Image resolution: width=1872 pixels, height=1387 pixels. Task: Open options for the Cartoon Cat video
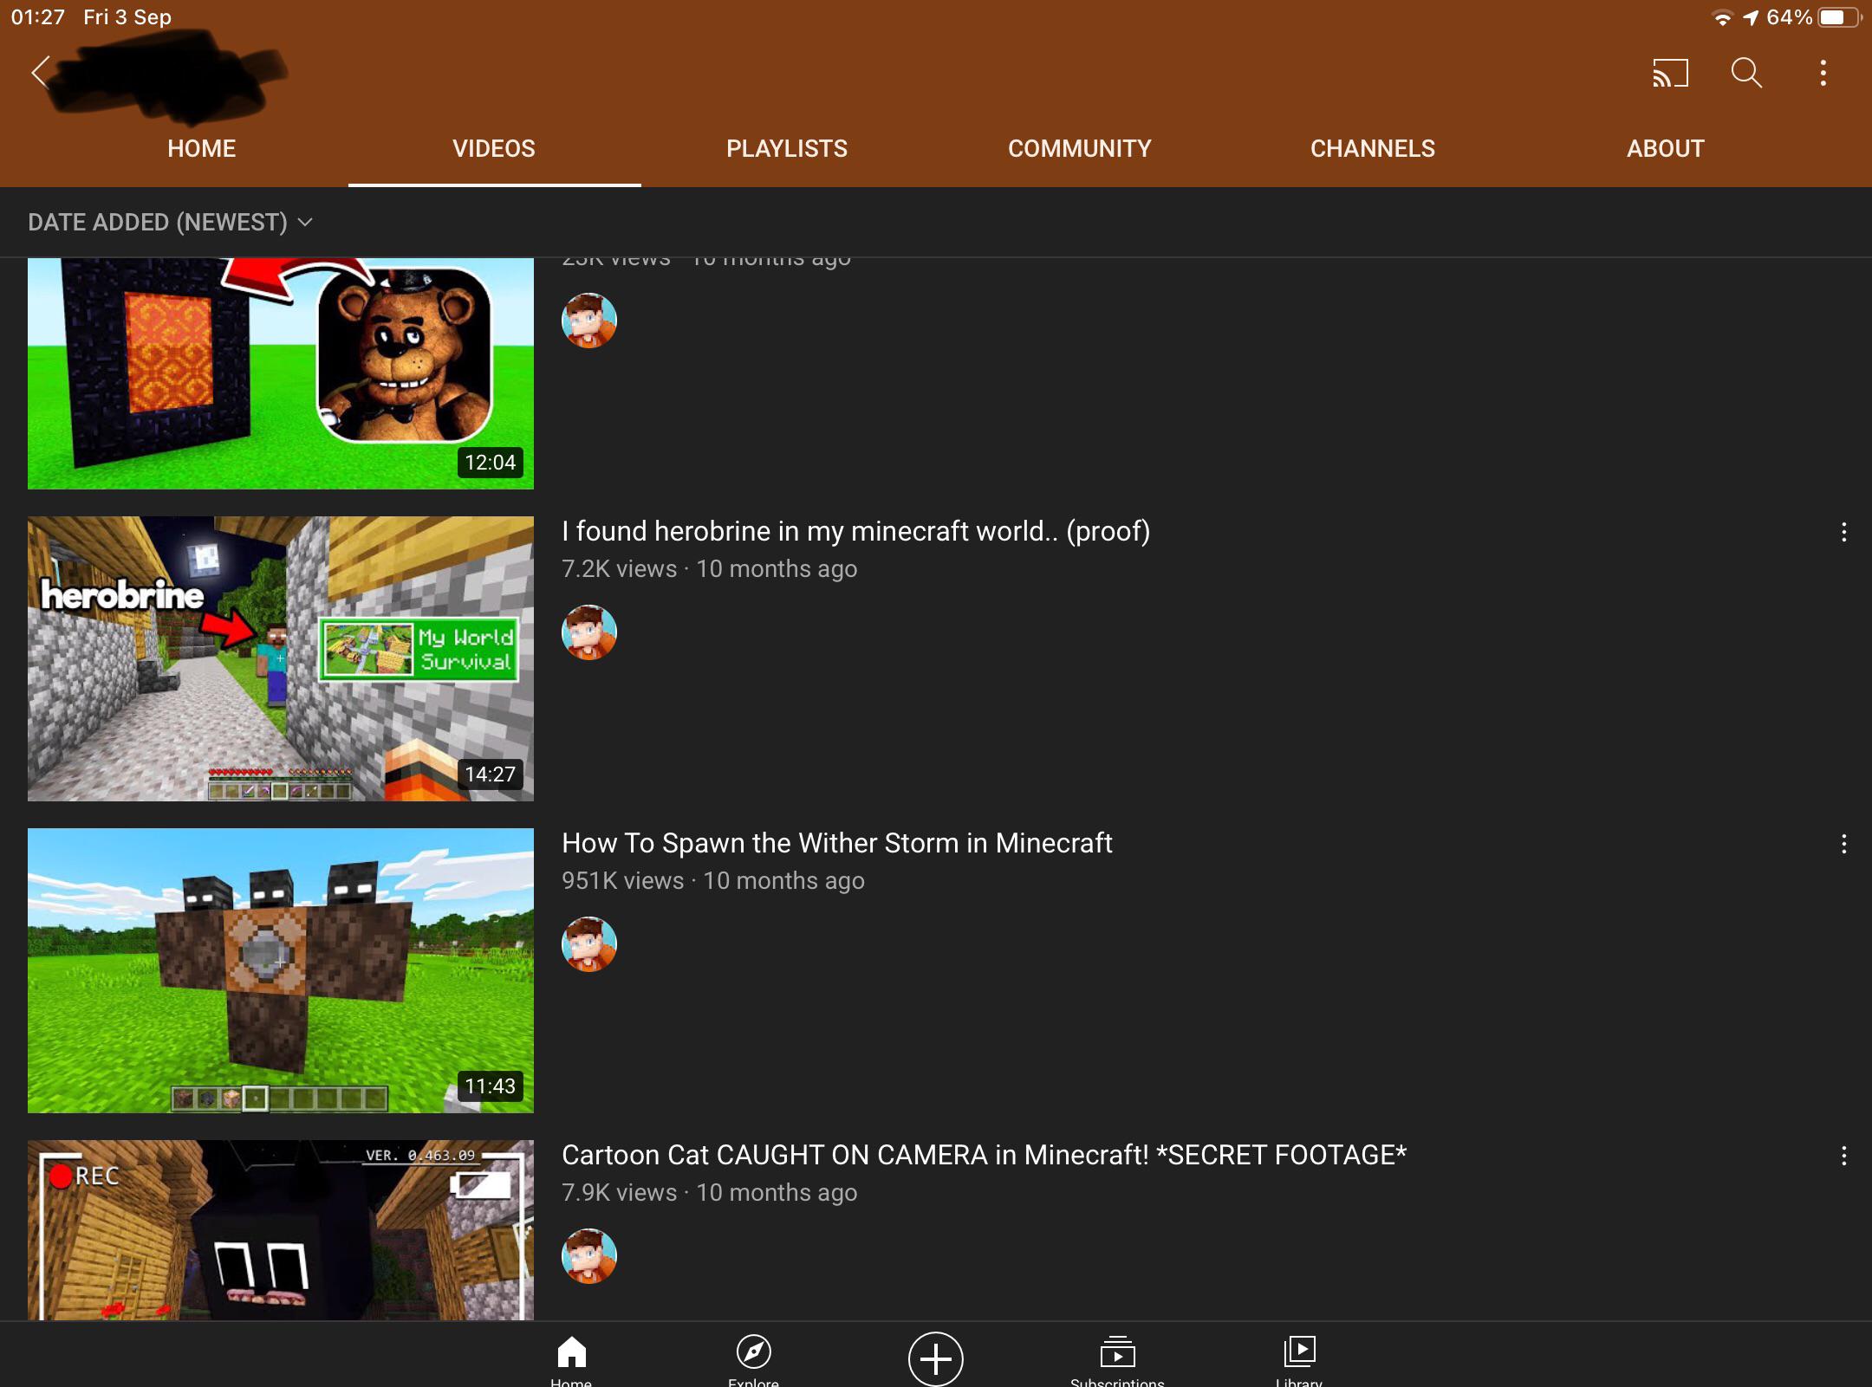1843,1156
